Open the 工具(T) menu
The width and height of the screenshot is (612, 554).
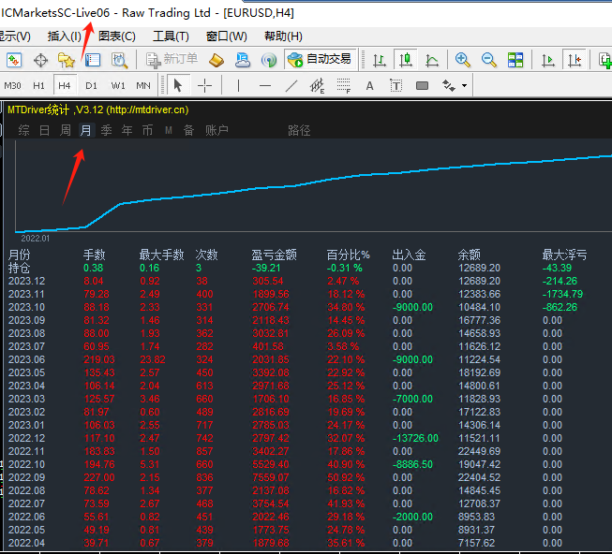point(171,36)
